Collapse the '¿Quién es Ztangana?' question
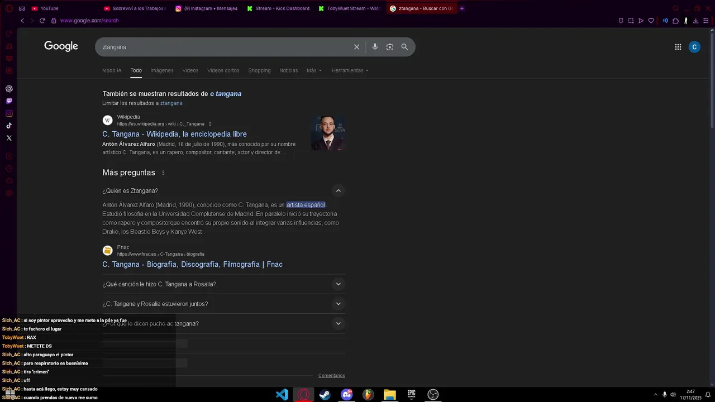715x402 pixels. pyautogui.click(x=338, y=191)
